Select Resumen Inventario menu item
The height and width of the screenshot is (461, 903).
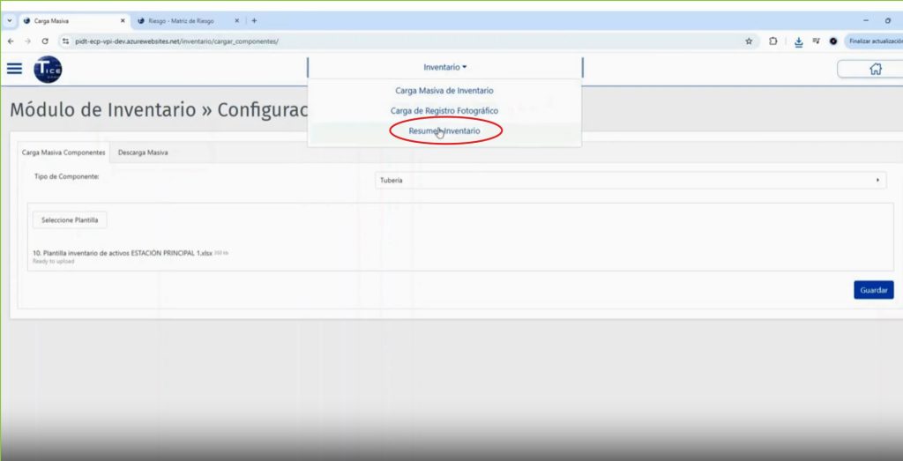[444, 130]
